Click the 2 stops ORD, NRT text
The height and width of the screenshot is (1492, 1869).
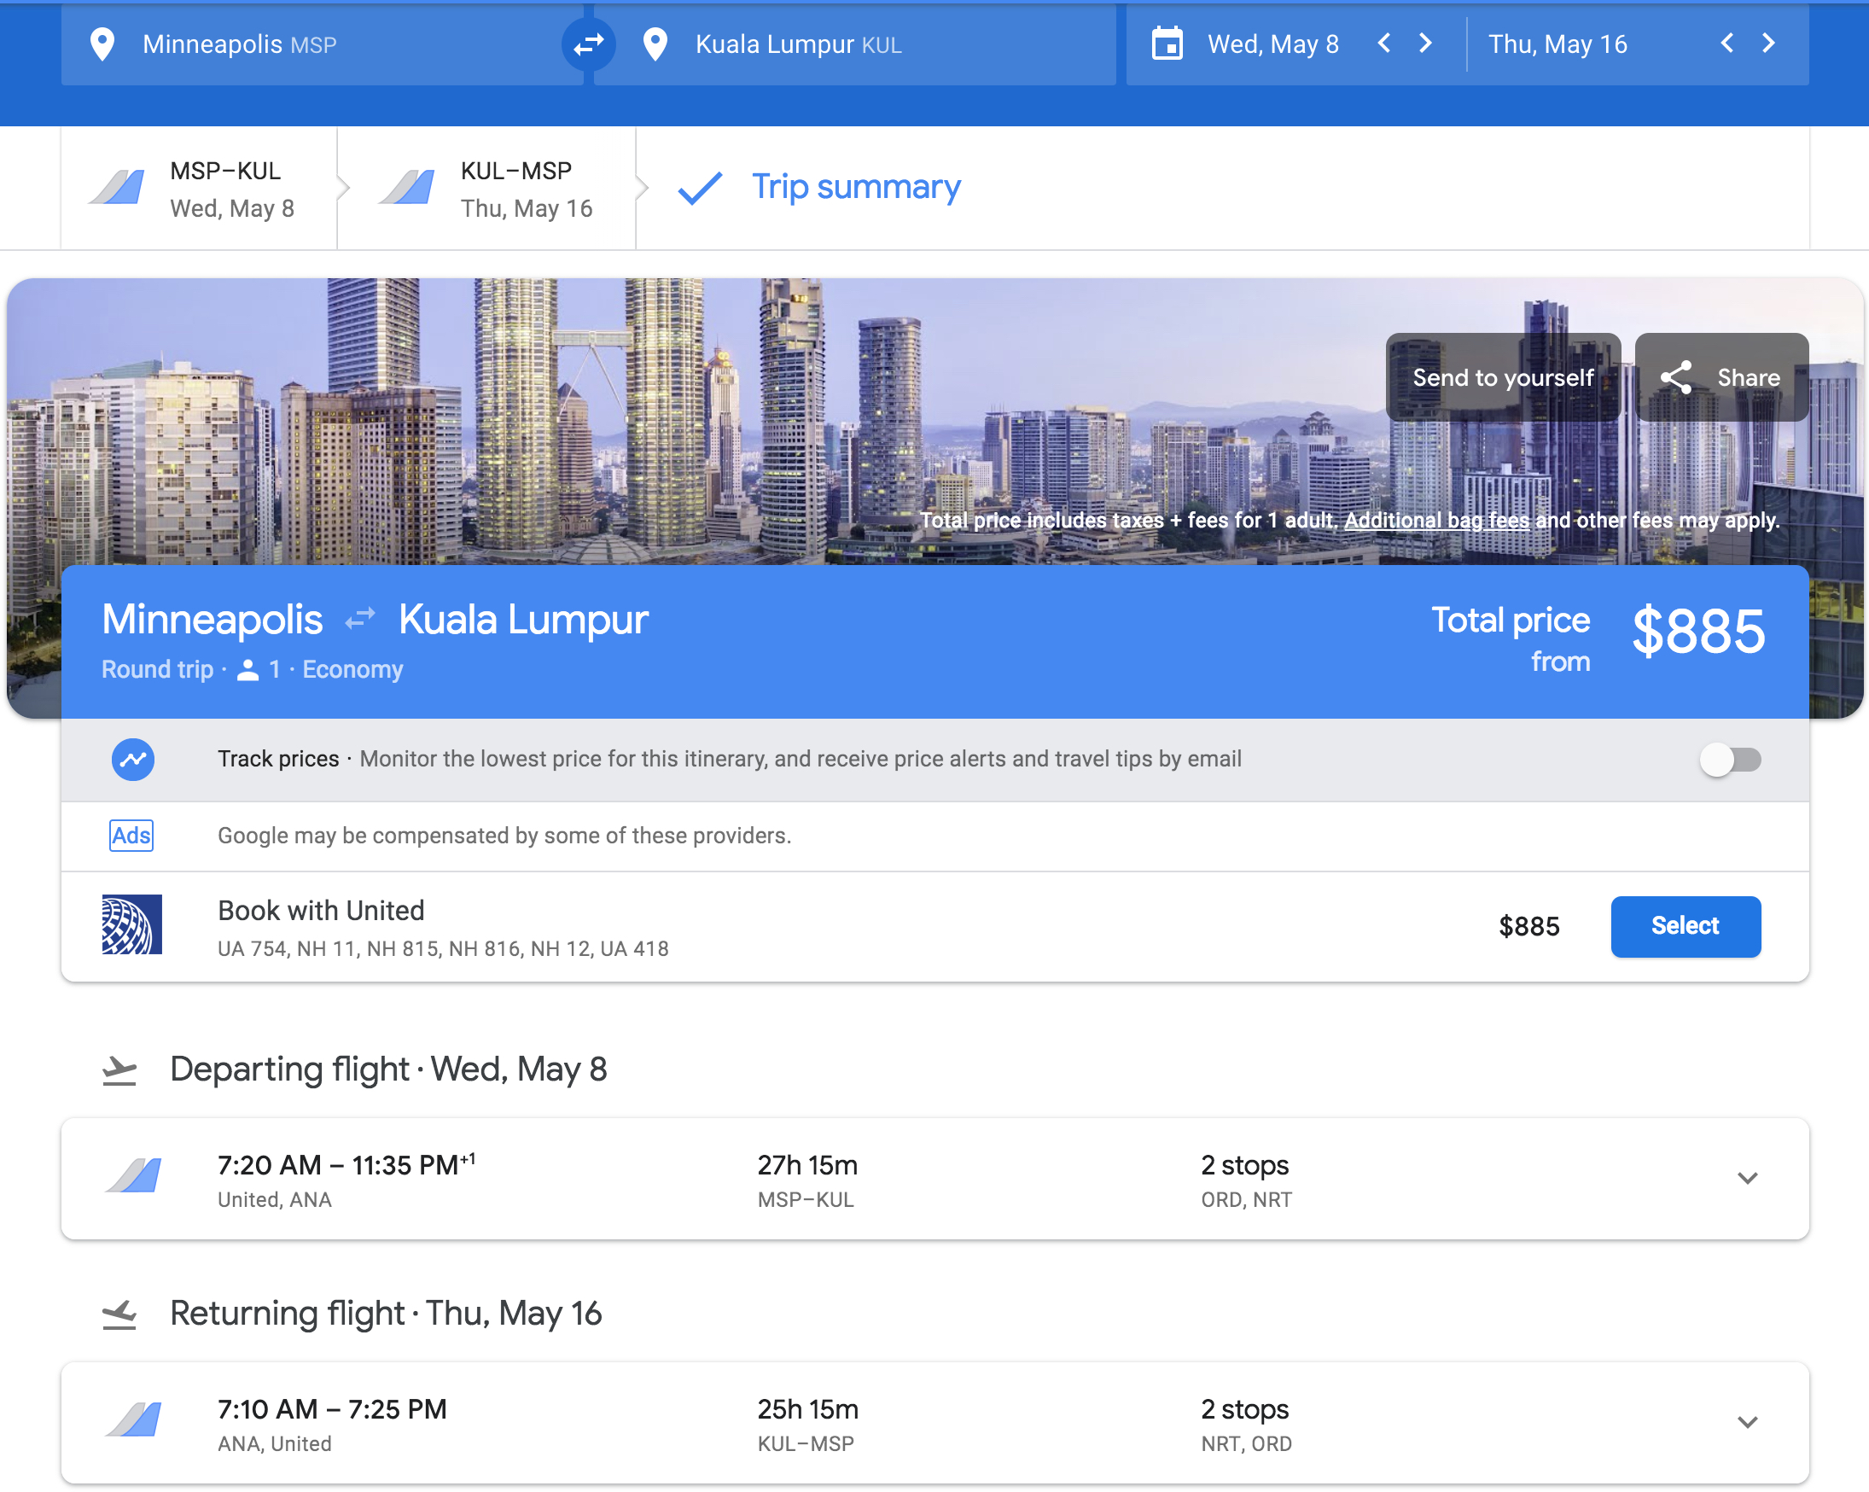(x=1246, y=1180)
